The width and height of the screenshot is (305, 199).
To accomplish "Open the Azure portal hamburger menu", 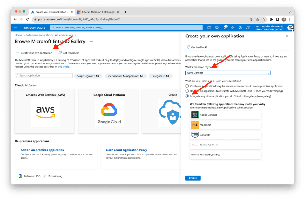I will [16, 27].
